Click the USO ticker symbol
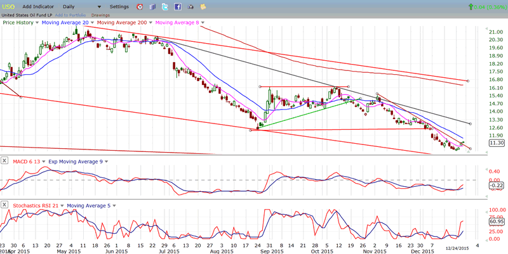 tap(9, 6)
